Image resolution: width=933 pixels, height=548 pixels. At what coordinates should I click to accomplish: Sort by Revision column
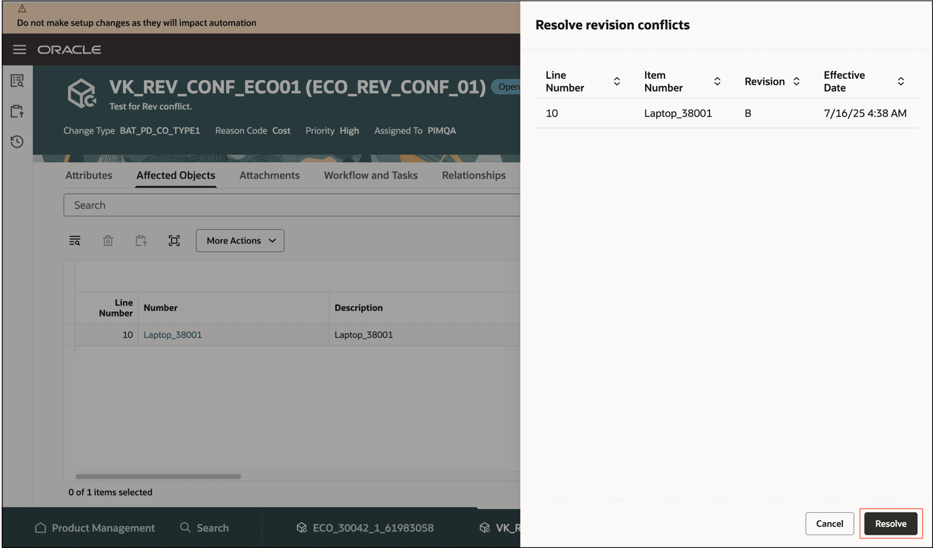coord(796,81)
